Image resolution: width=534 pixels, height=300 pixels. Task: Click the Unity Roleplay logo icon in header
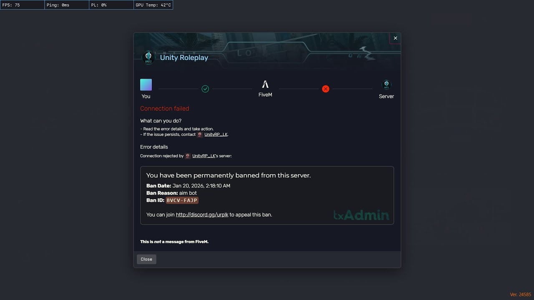[x=148, y=57]
